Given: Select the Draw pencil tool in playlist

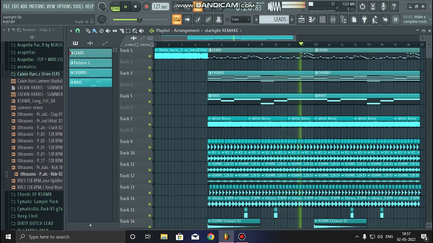Looking at the screenshot, I should point(88,31).
